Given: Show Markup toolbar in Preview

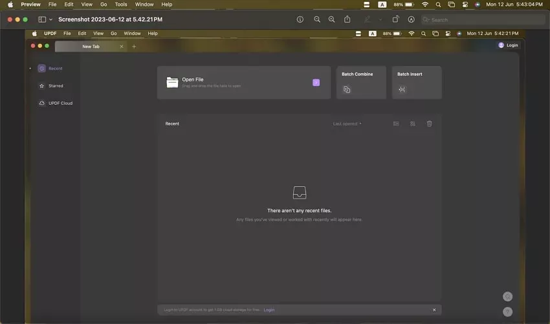Looking at the screenshot, I should click(411, 19).
